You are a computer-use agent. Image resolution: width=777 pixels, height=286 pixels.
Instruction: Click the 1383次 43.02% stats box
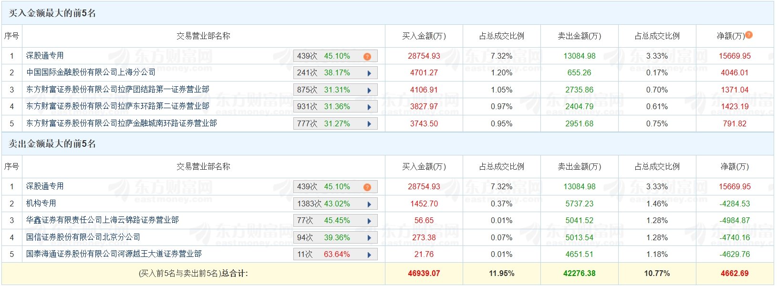[335, 204]
